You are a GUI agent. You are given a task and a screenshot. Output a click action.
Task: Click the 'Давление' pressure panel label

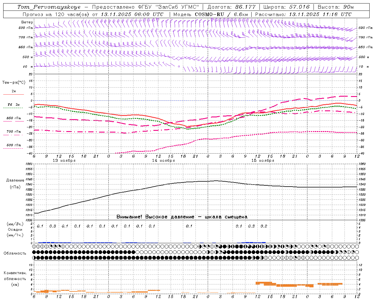(15, 180)
